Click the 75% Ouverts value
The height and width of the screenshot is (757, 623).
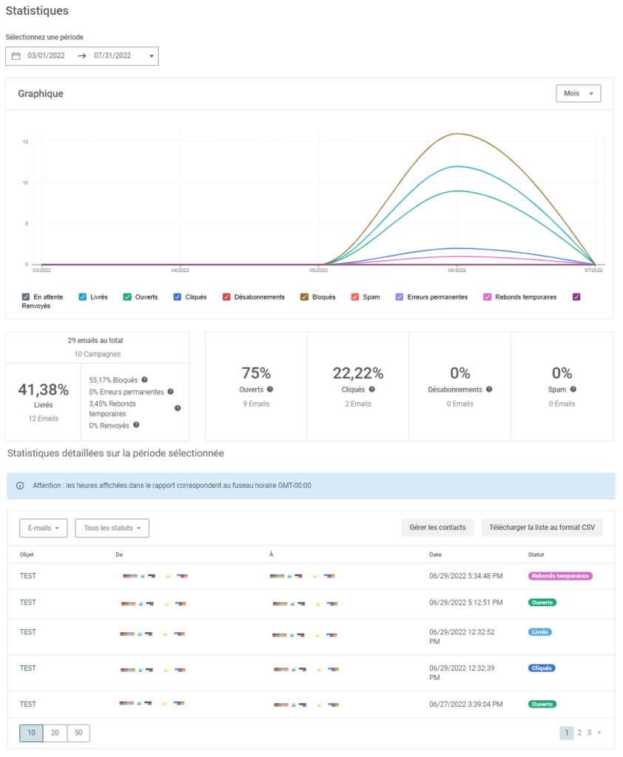coord(256,373)
